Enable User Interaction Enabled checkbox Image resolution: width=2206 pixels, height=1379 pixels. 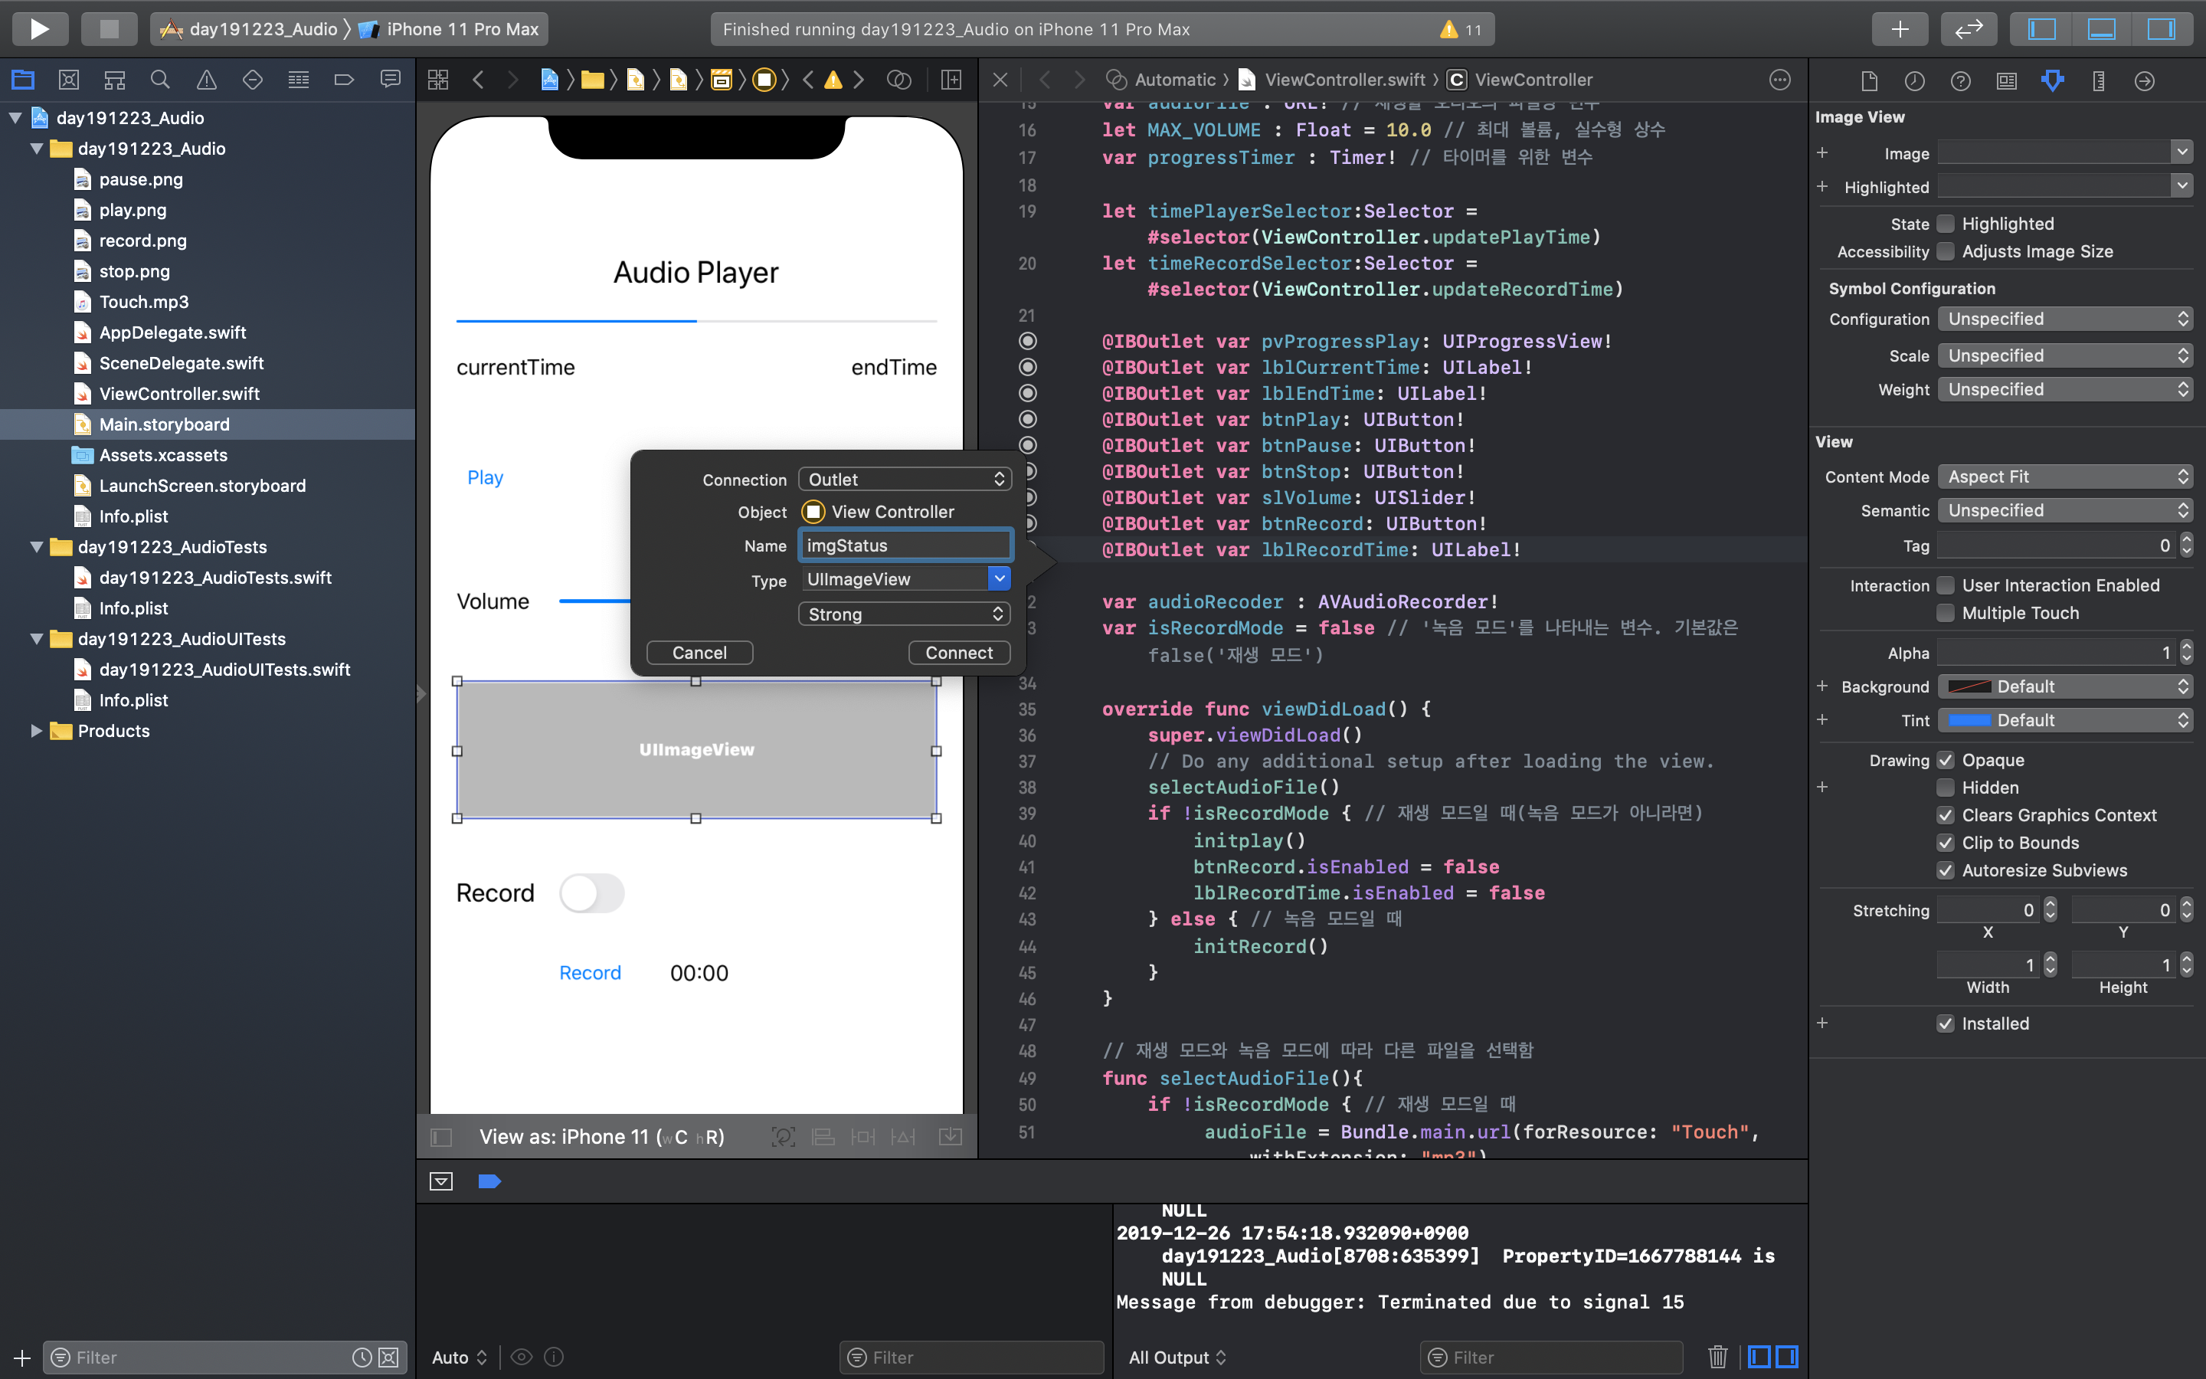click(x=1946, y=585)
